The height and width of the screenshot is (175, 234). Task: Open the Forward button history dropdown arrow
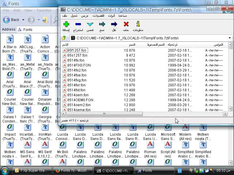(x=39, y=20)
